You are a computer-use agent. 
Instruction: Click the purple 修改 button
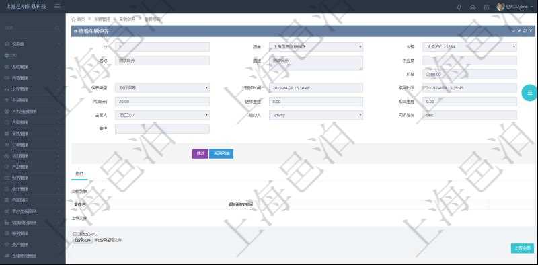click(200, 154)
